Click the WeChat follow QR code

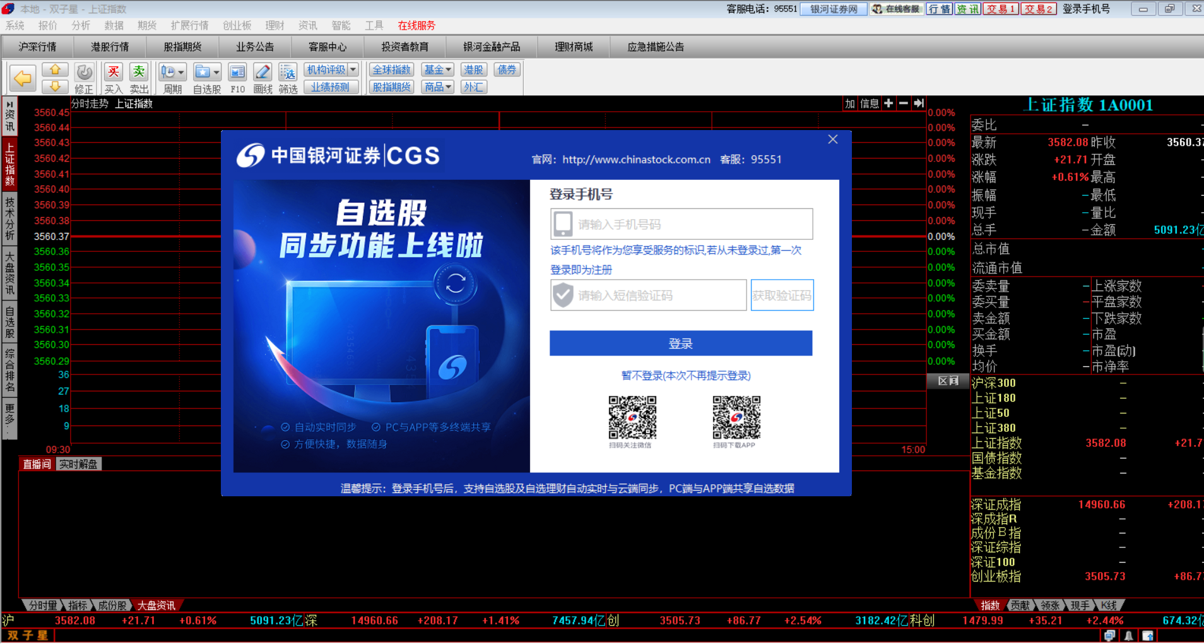pyautogui.click(x=632, y=417)
